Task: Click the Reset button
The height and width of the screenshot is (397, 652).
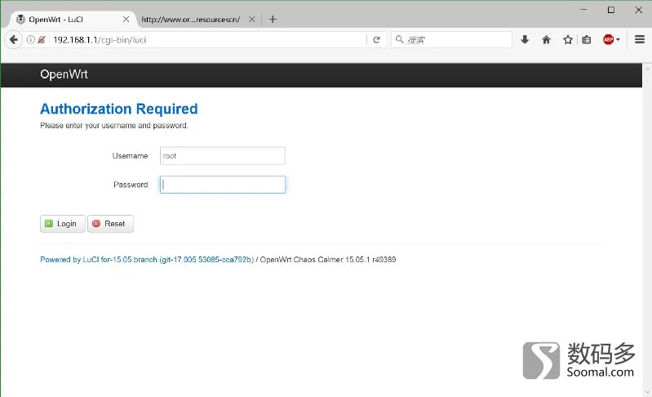Action: (x=110, y=224)
